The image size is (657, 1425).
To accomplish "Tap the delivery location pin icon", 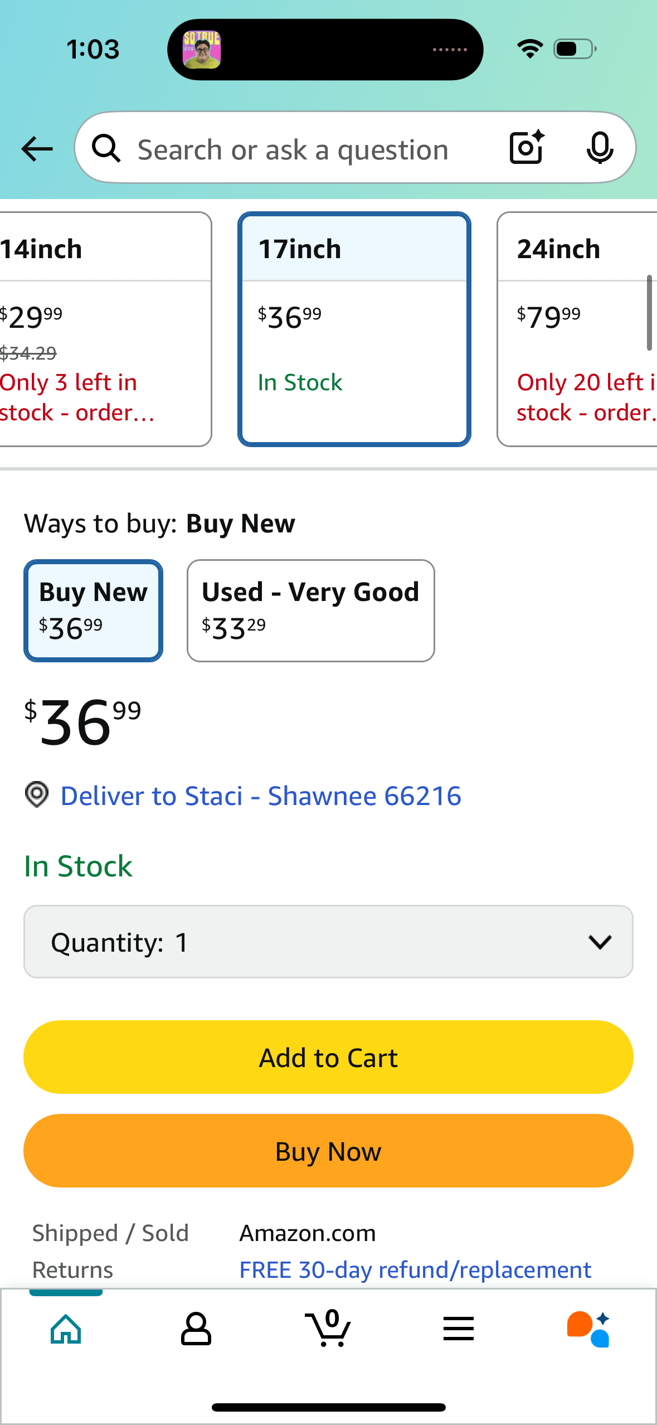I will pyautogui.click(x=37, y=794).
